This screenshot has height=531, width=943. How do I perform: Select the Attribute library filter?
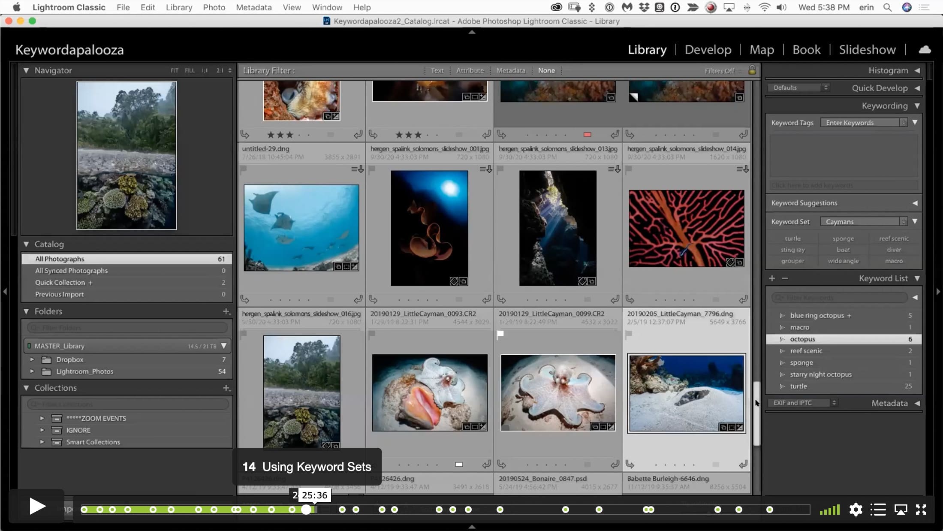click(x=470, y=70)
